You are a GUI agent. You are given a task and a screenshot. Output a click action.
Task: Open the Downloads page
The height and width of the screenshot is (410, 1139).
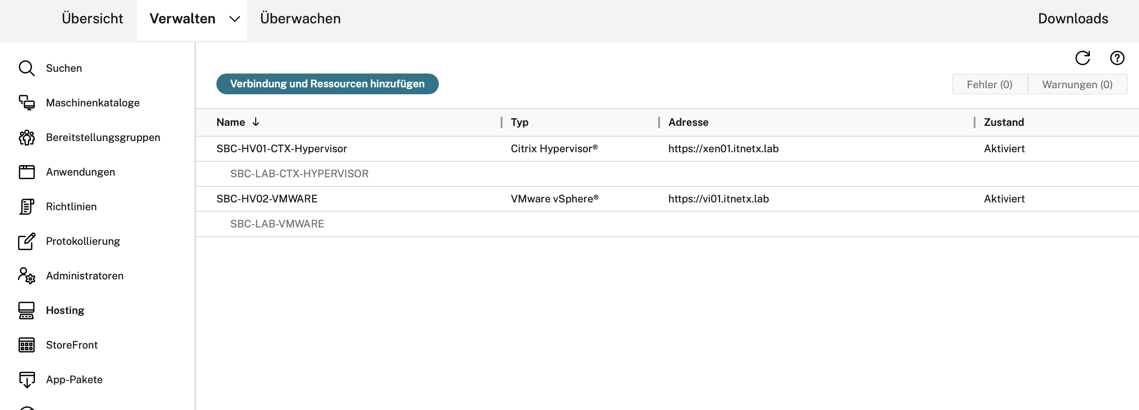coord(1073,19)
